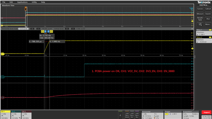This screenshot has width=212, height=119.
Task: Add a new Measure
Action: pos(200,14)
